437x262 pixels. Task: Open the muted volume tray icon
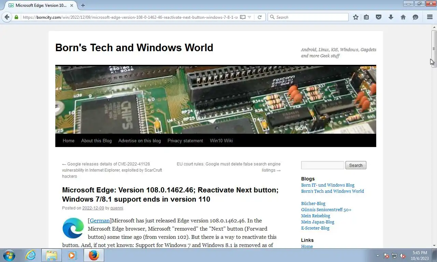[x=403, y=256]
